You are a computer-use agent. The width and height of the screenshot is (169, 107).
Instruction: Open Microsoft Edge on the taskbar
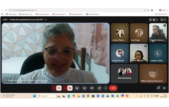click(x=69, y=96)
